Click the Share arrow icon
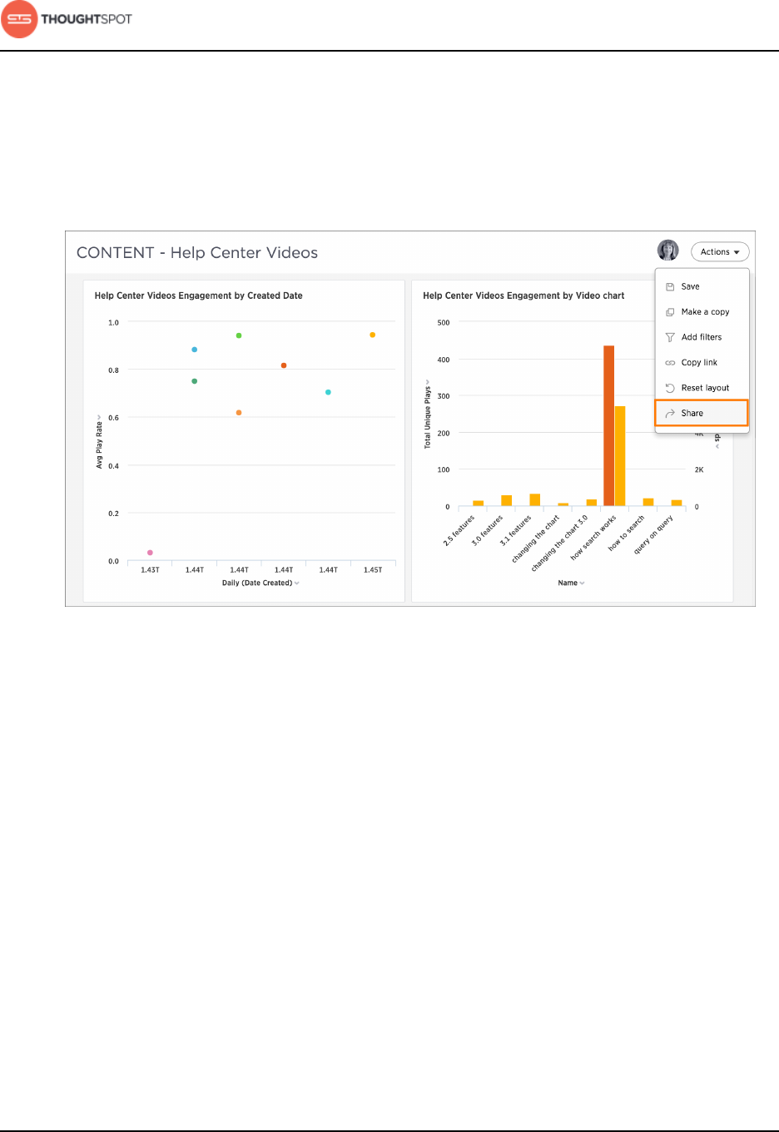Image resolution: width=779 pixels, height=1132 pixels. click(670, 413)
